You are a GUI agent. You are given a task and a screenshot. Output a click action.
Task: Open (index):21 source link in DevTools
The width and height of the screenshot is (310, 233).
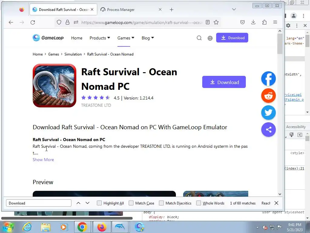click(294, 168)
